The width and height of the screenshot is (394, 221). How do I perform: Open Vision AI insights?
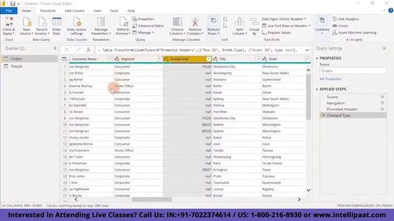coord(340,26)
